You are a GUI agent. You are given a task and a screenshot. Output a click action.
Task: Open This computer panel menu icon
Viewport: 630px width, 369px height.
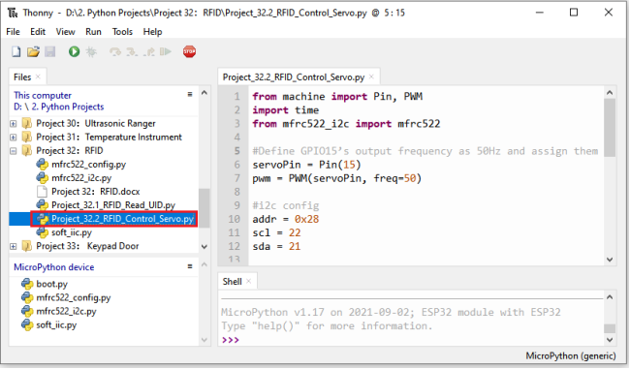coord(190,94)
